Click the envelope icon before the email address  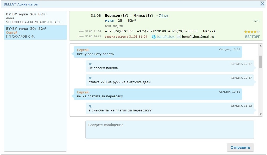[179, 37]
